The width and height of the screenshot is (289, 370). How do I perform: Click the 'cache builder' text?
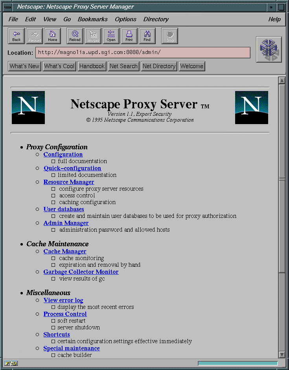[x=74, y=355]
